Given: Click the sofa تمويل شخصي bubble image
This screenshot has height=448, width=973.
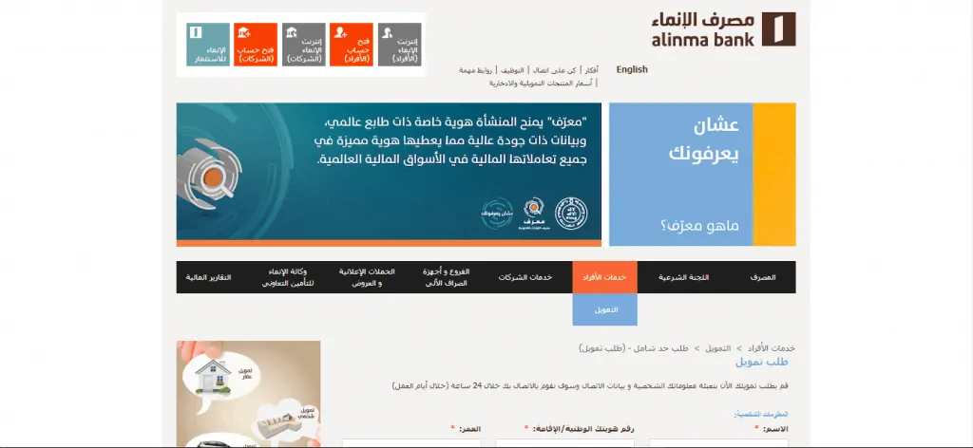Looking at the screenshot, I should tap(287, 421).
